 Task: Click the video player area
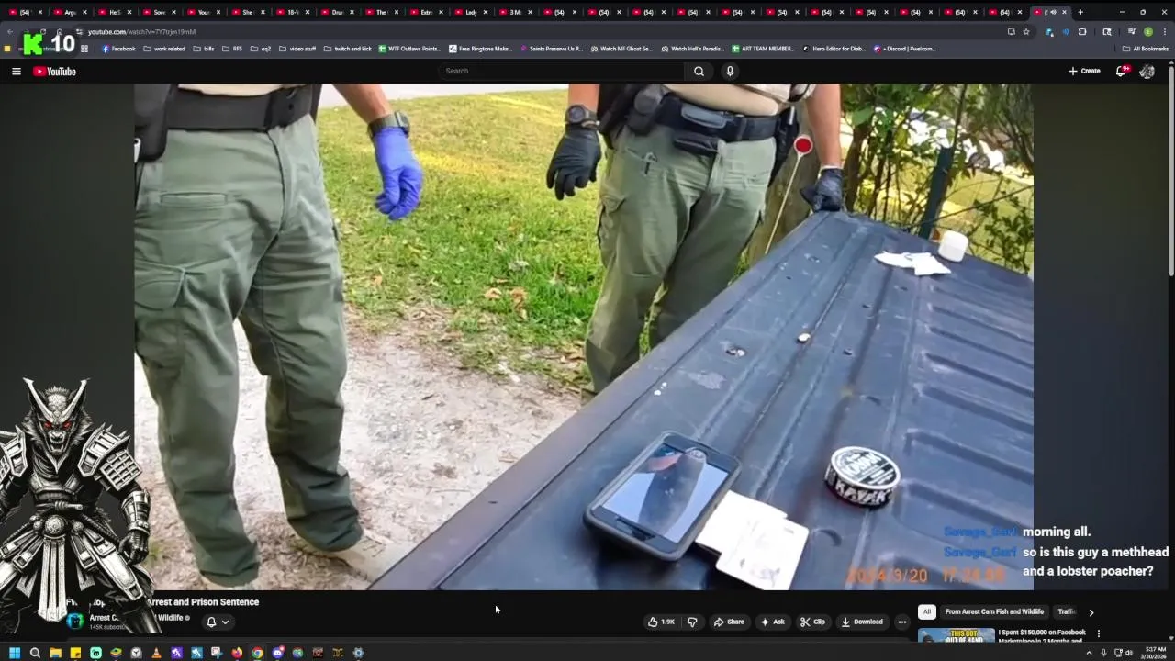coord(583,336)
